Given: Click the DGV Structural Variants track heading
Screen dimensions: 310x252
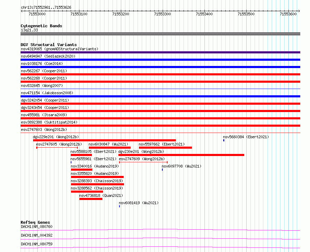Looking at the screenshot, I should (x=49, y=45).
